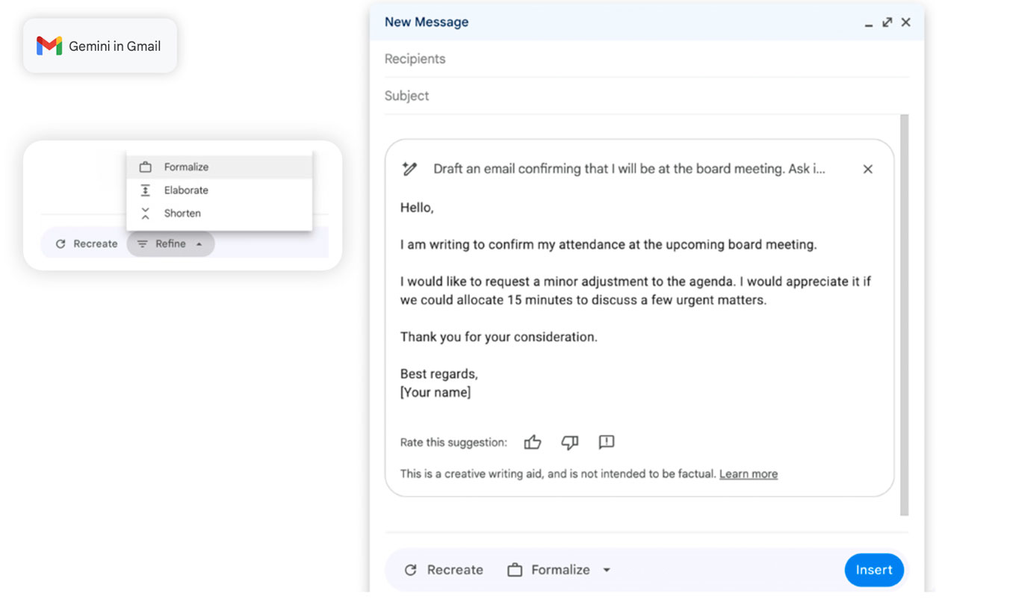The width and height of the screenshot is (1013, 605).
Task: Choose Shorten from the Refine menu
Action: point(220,214)
